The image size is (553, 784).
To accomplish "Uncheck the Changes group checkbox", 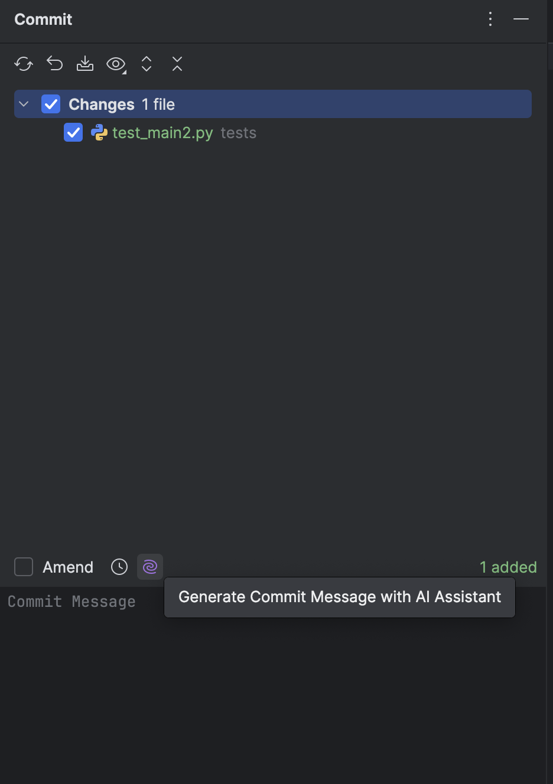I will pyautogui.click(x=51, y=104).
